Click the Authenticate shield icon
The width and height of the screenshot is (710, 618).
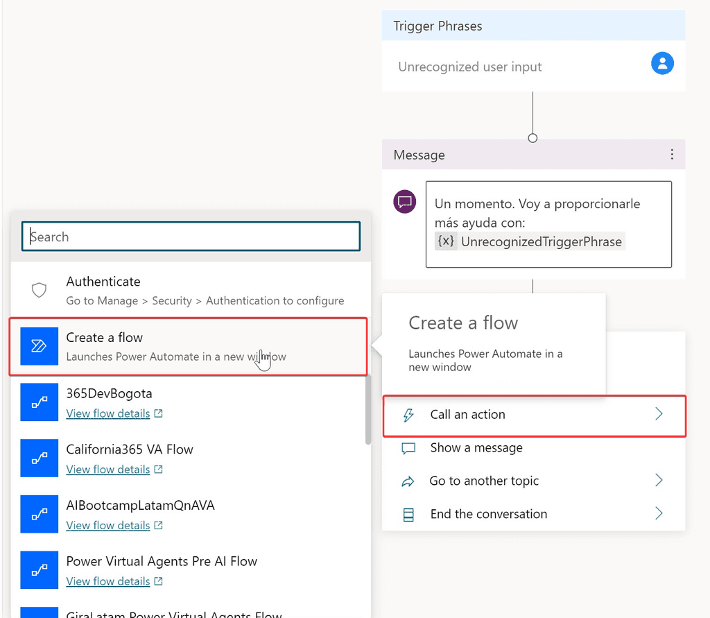pos(40,290)
